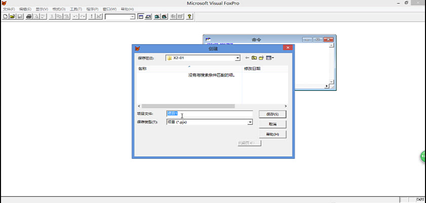426x203 pixels.
Task: Open the 窗口(W) menu
Action: point(110,9)
